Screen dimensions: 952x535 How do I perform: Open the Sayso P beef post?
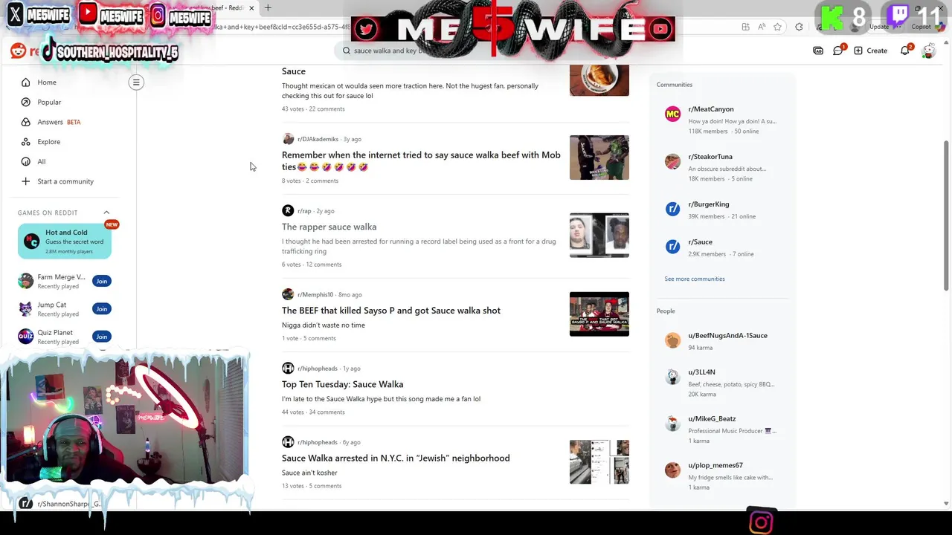[391, 311]
